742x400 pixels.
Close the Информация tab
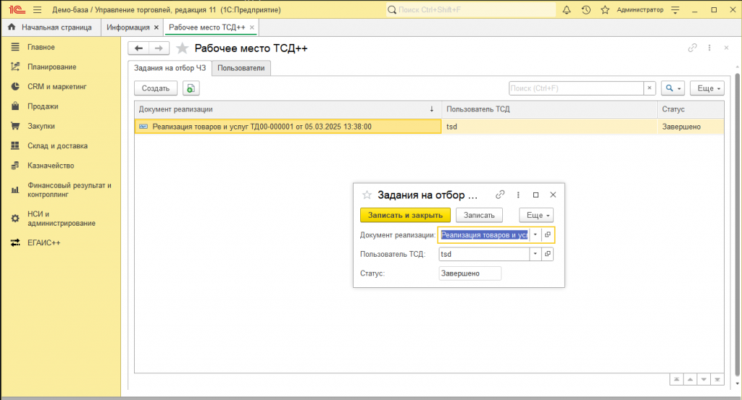157,27
